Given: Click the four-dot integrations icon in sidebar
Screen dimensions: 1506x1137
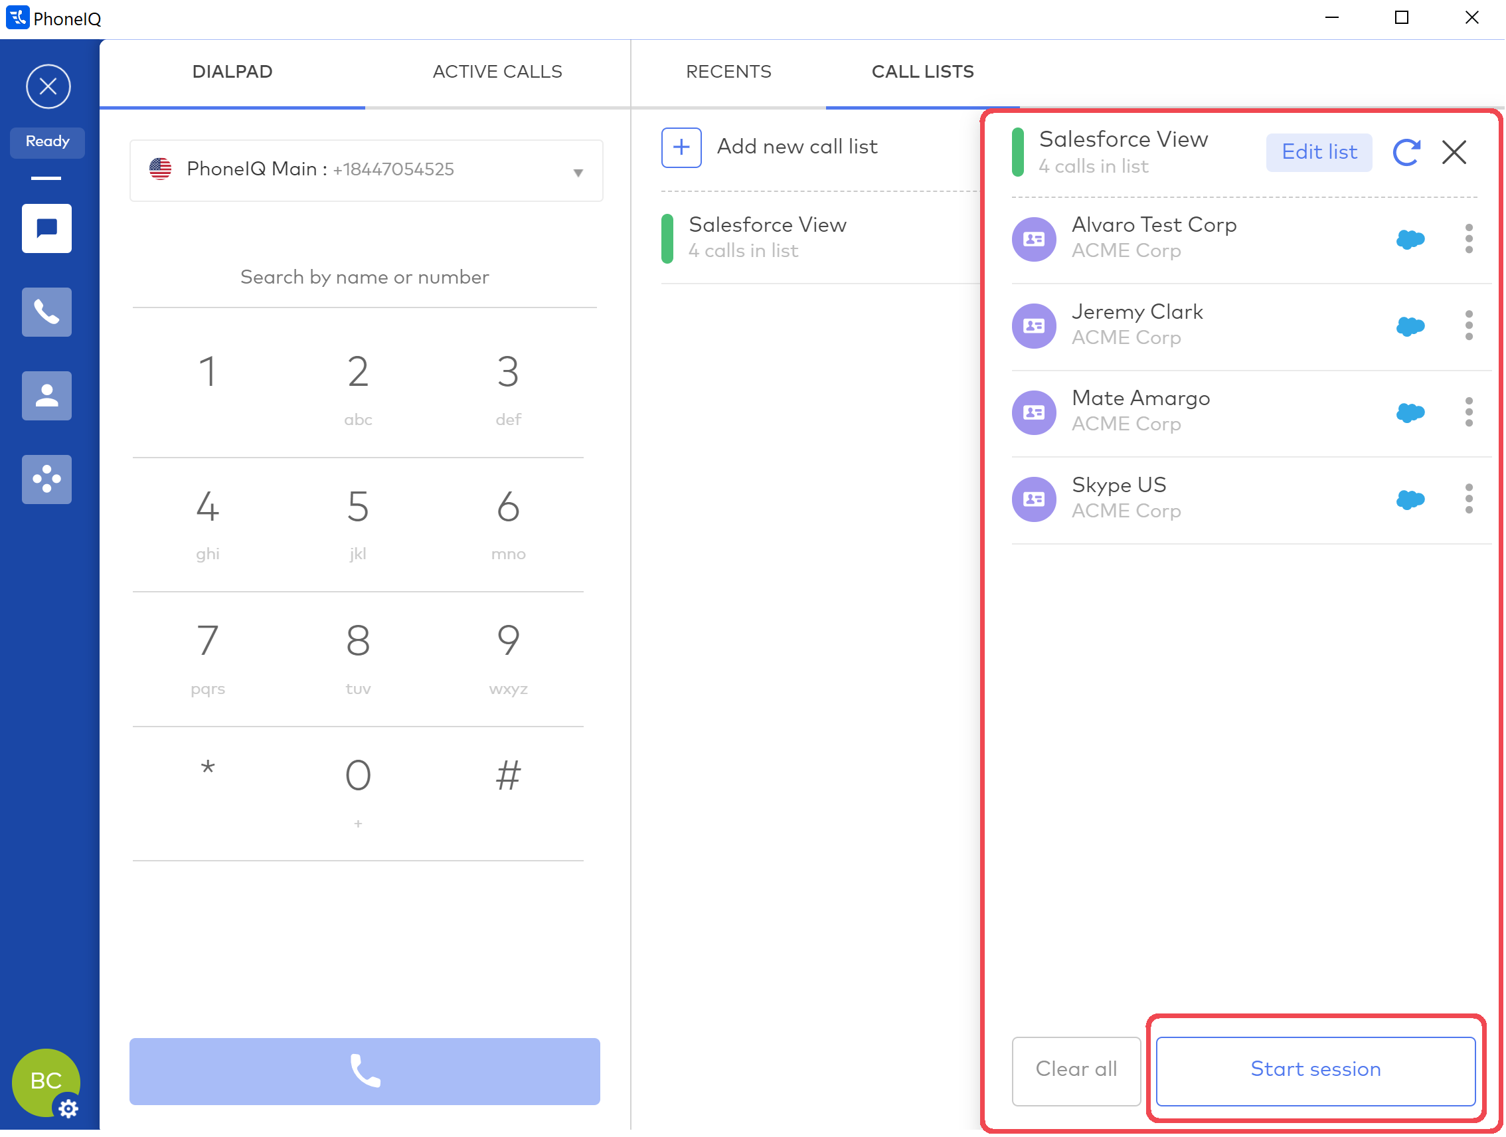Looking at the screenshot, I should (46, 480).
